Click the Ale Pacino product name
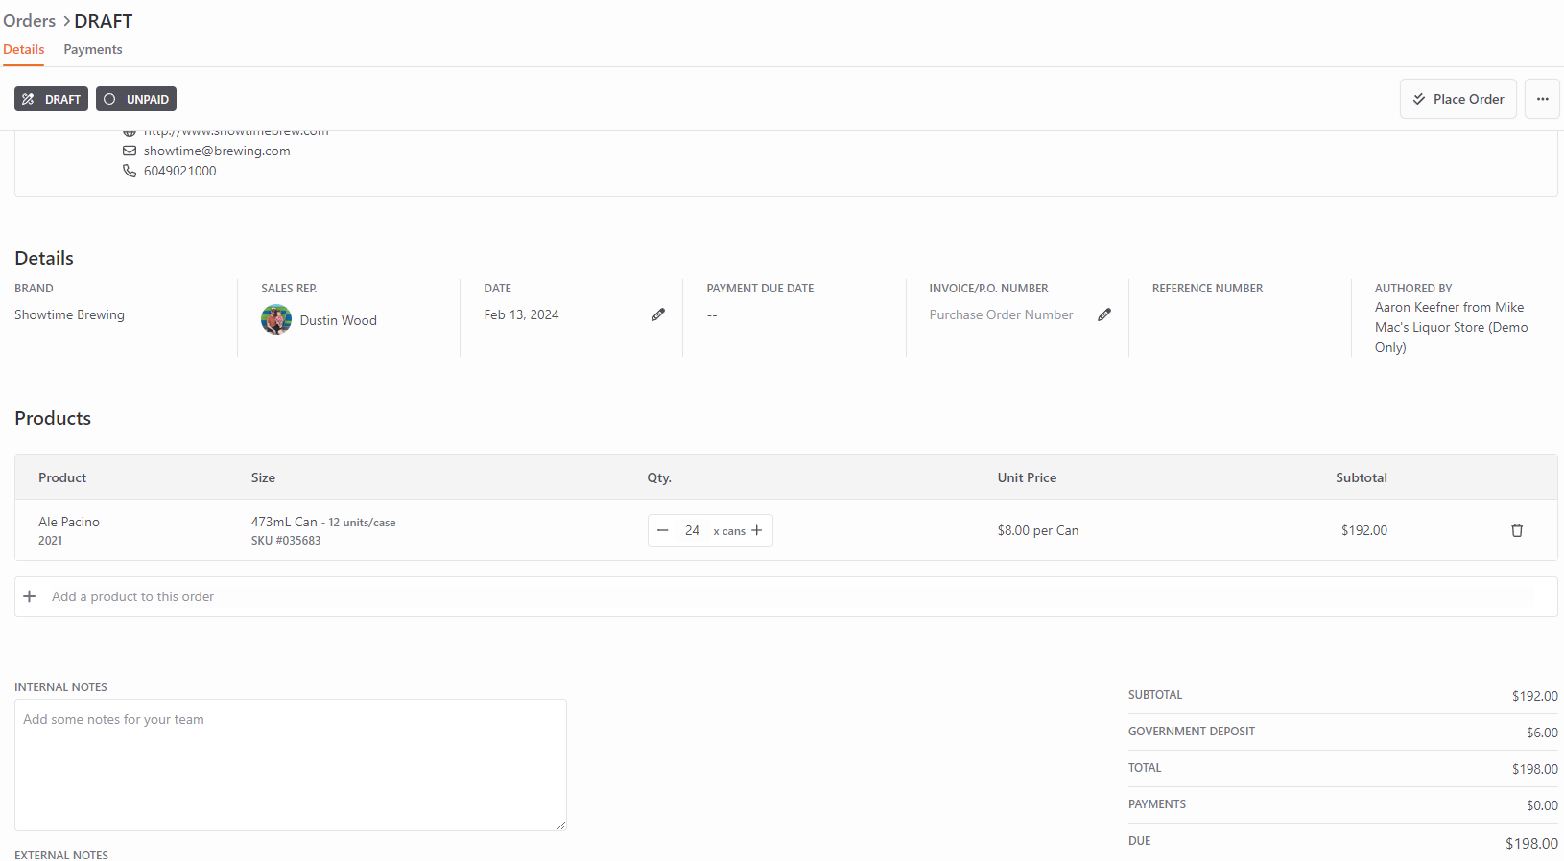Screen dimensions: 1564x861 tap(69, 522)
